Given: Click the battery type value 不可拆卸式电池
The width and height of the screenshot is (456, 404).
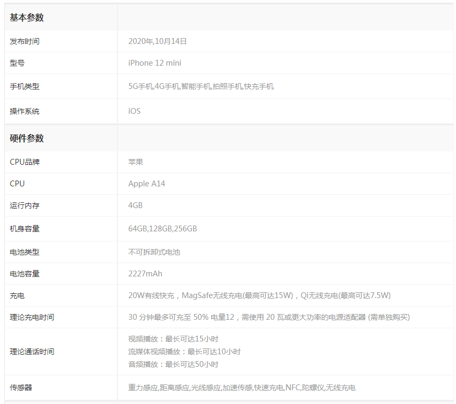Looking at the screenshot, I should point(154,252).
